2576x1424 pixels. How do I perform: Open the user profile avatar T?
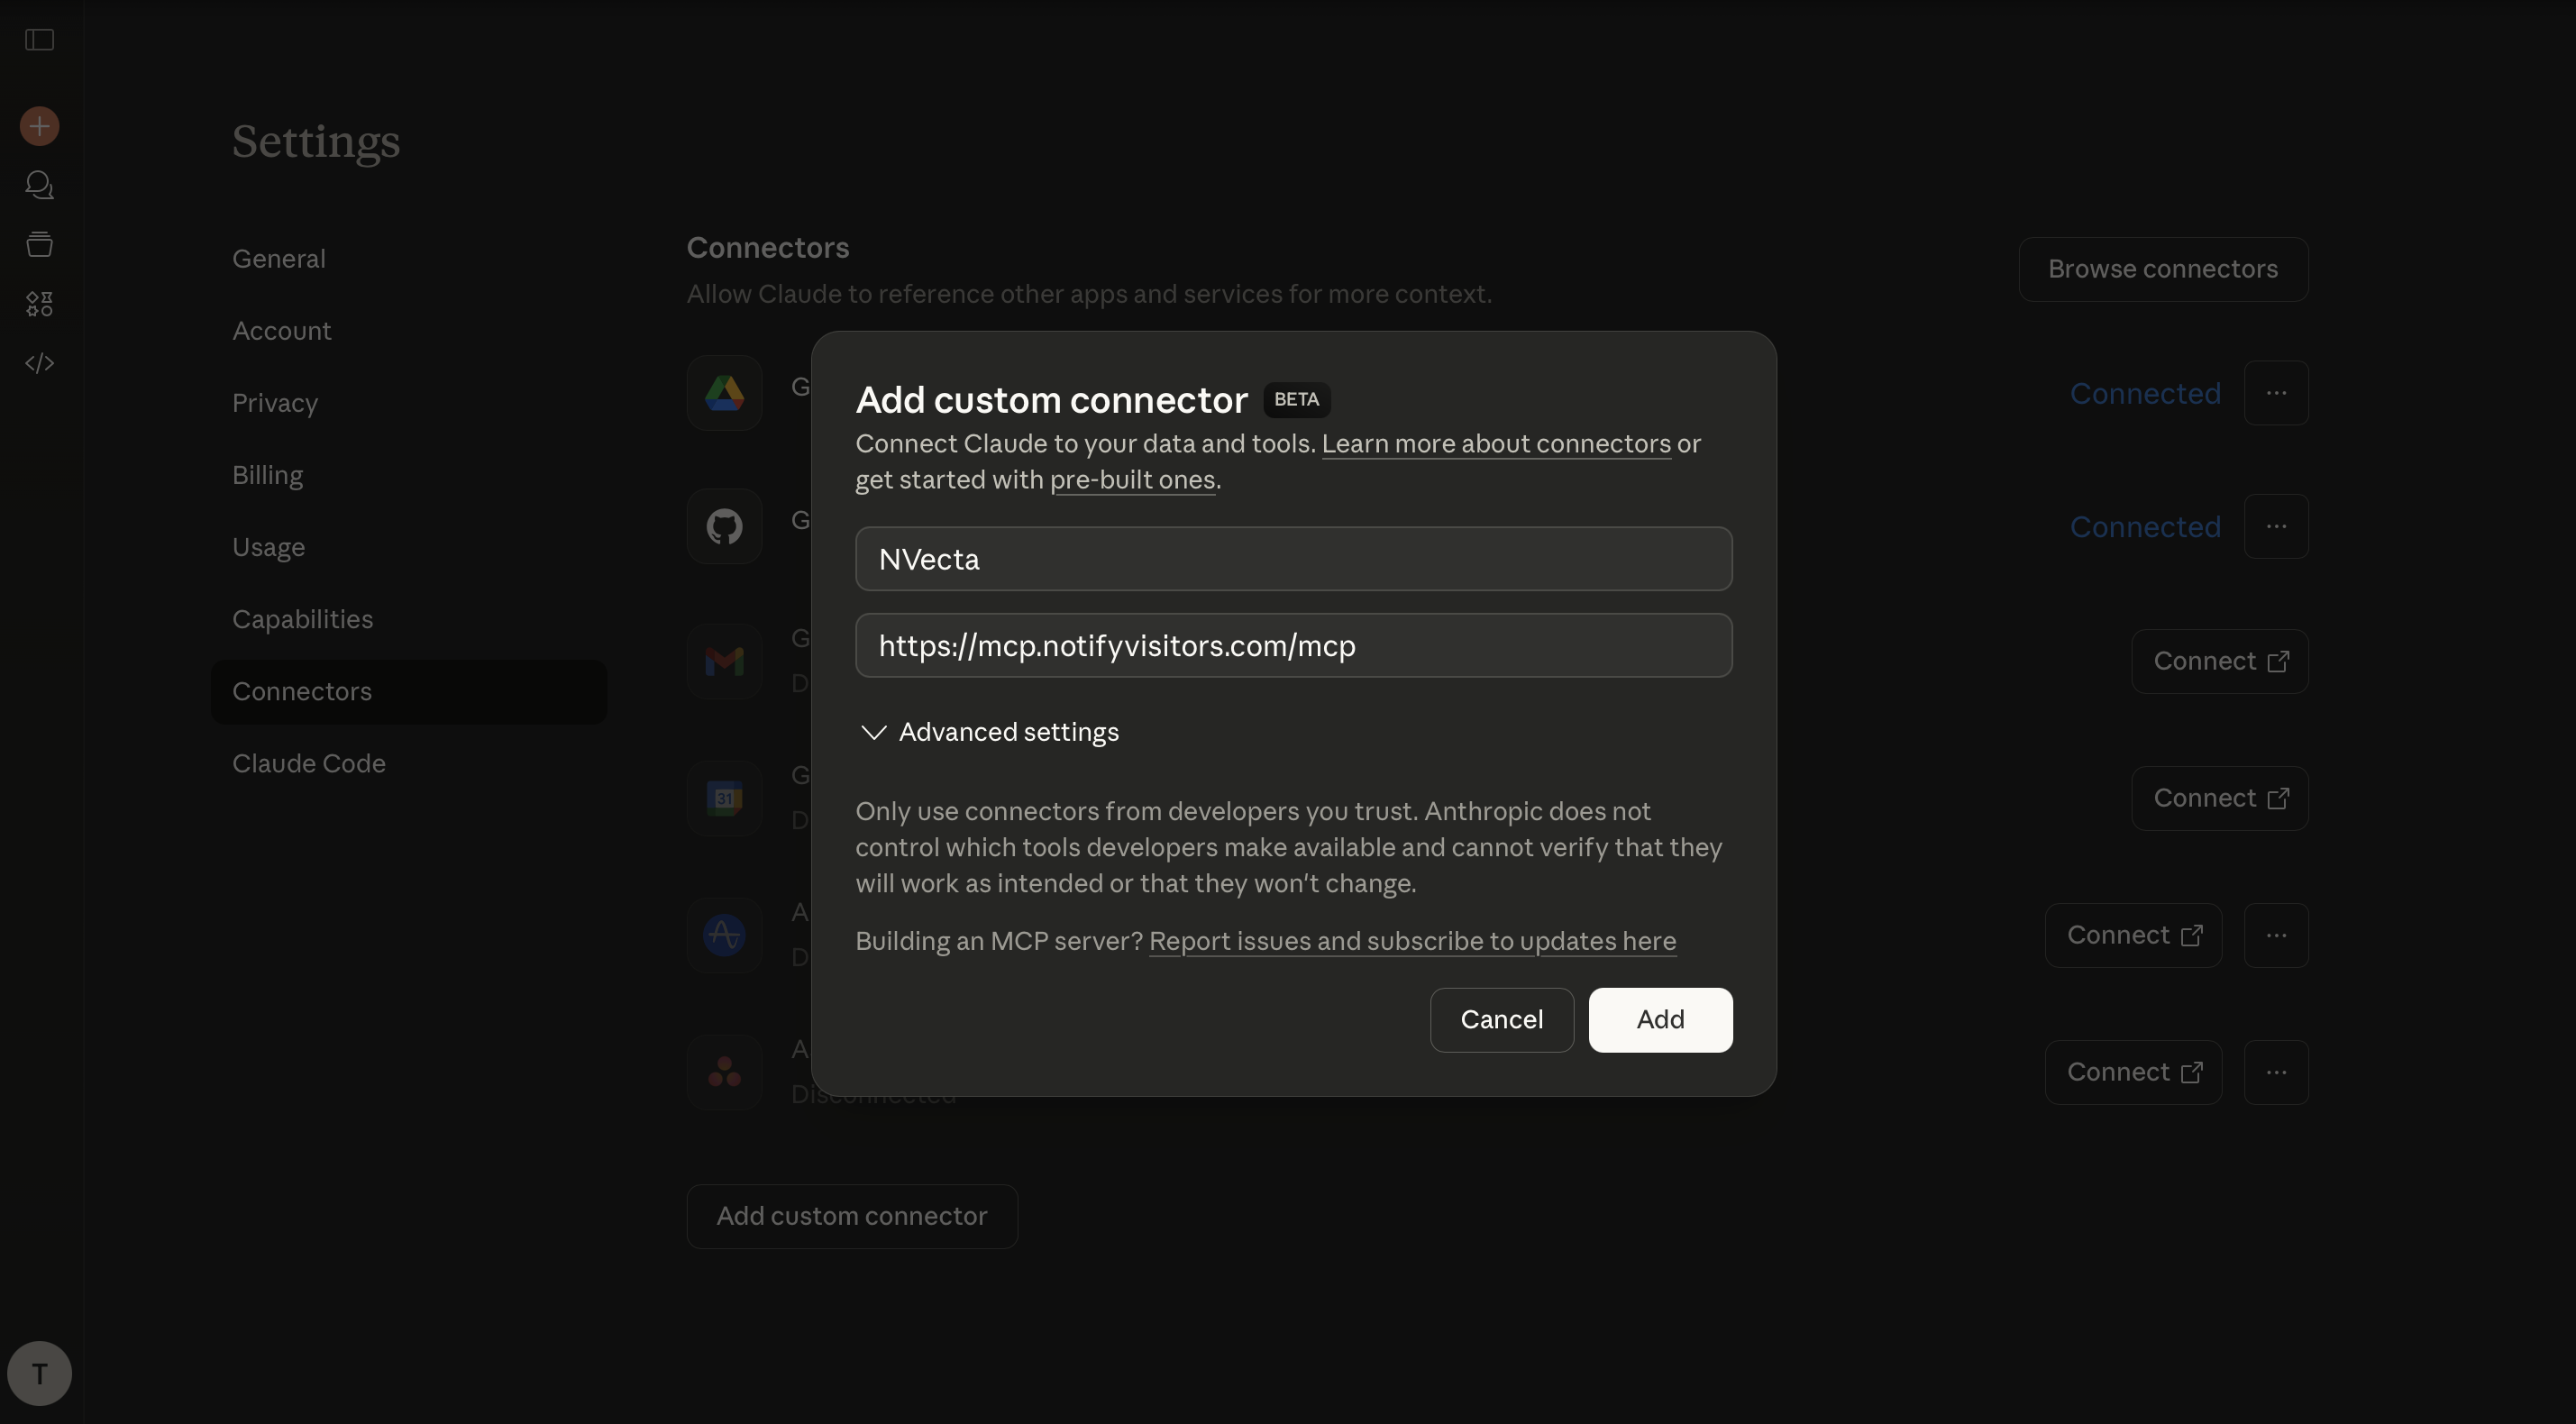pos(39,1373)
